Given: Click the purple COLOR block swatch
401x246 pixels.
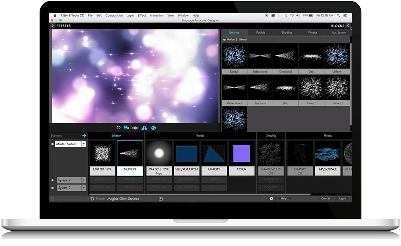Looking at the screenshot, I should (x=242, y=154).
